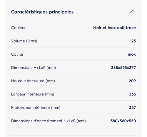Click the Noir et inox anti-trace value
147x137 pixels.
tap(115, 28)
